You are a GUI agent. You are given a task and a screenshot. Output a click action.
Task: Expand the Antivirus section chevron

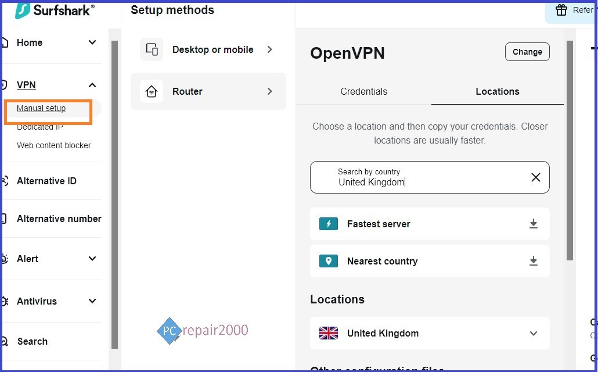(x=92, y=301)
